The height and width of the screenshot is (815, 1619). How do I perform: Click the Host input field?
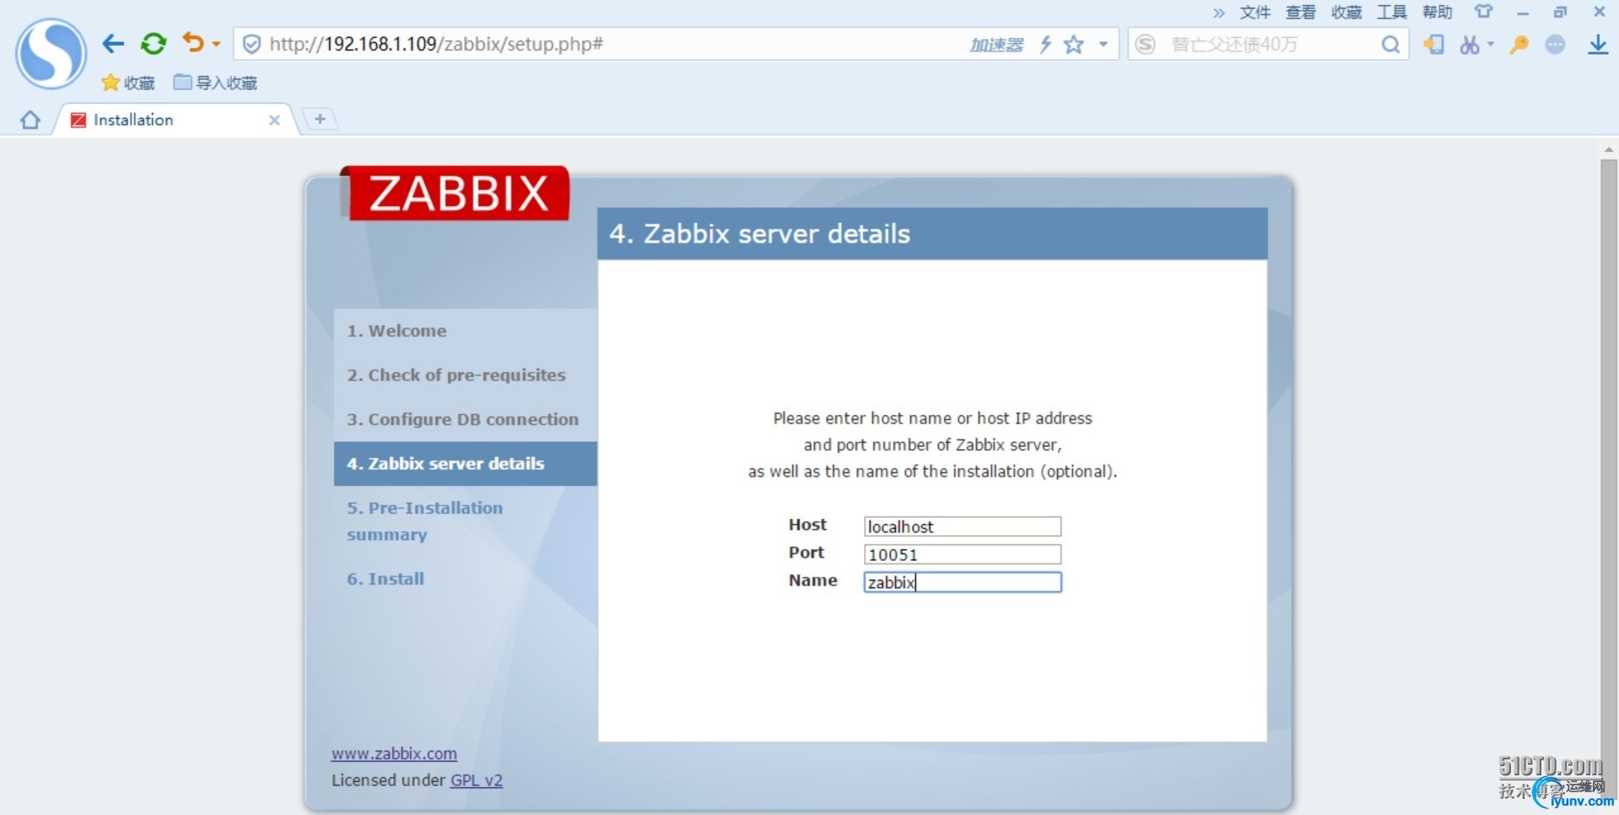[962, 526]
